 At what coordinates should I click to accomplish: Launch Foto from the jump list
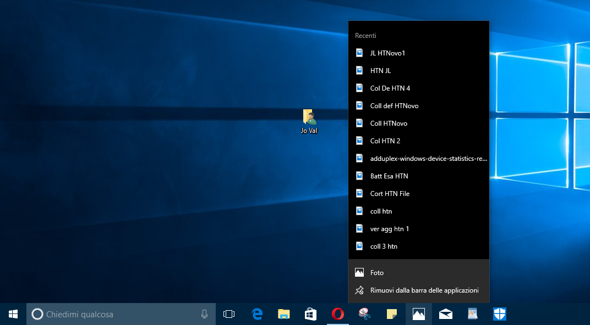[376, 272]
